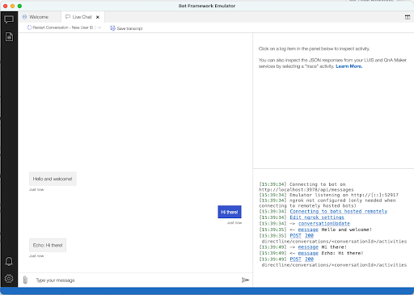Click the Bot Framework Emulator window title
Screen dimensions: 414x295
[207, 6]
